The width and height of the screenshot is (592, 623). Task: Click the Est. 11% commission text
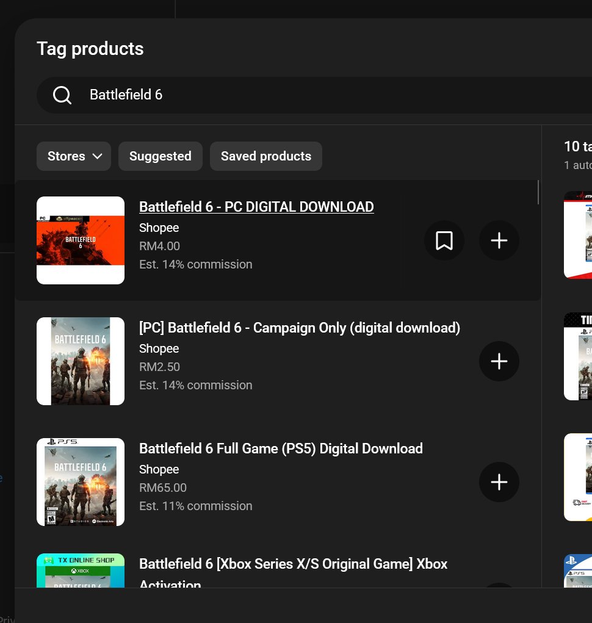coord(195,506)
